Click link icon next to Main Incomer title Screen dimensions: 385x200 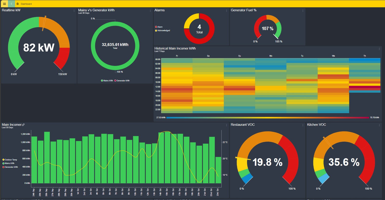coord(23,125)
